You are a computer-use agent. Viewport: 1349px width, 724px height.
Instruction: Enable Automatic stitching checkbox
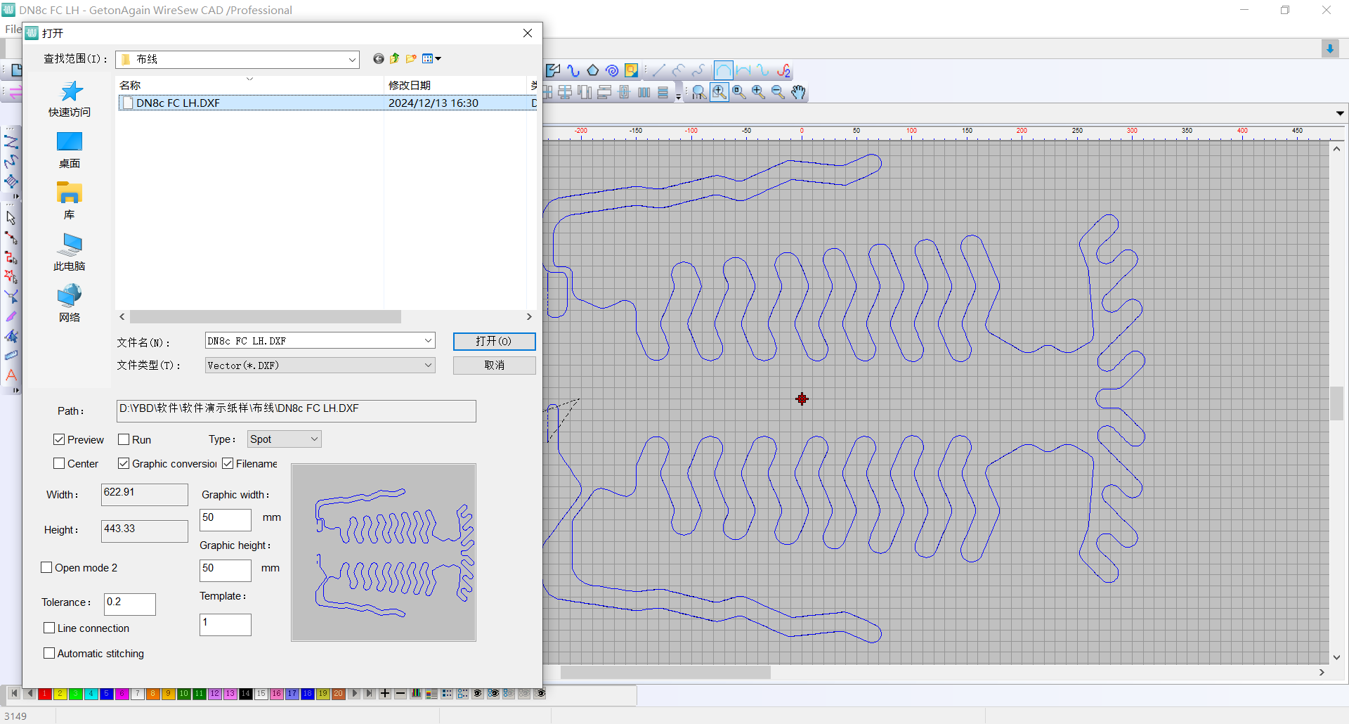pos(49,654)
